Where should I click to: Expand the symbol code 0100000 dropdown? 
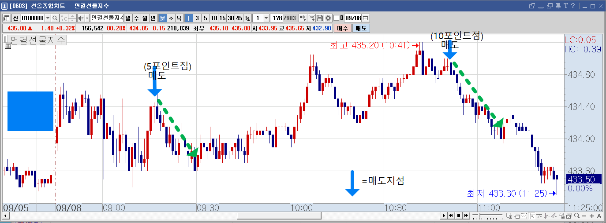coord(48,18)
